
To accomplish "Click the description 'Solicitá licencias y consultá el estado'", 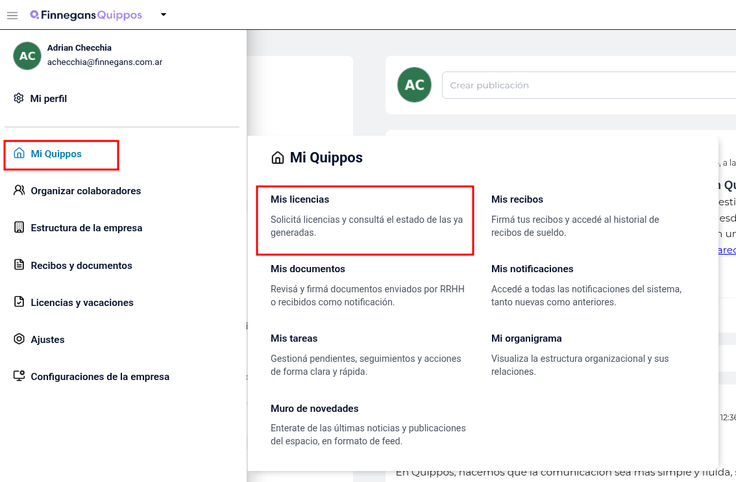I will [367, 226].
